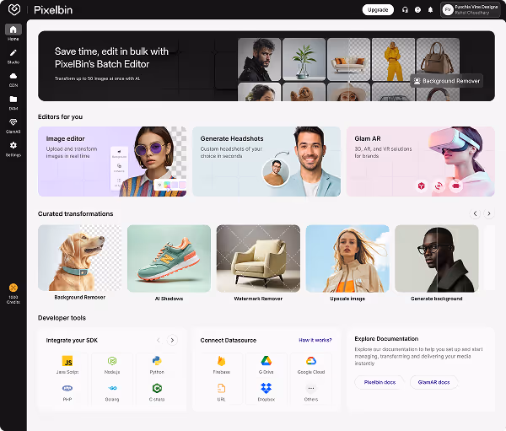Select the Python SDK icon
The image size is (506, 431).
(x=157, y=361)
